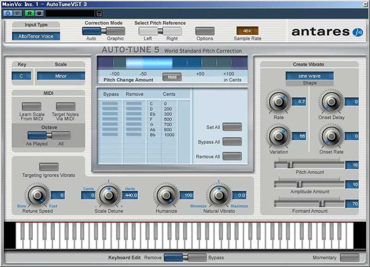Viewport: 370px width, 267px height.
Task: Click the Variation knob
Action: pos(279,136)
